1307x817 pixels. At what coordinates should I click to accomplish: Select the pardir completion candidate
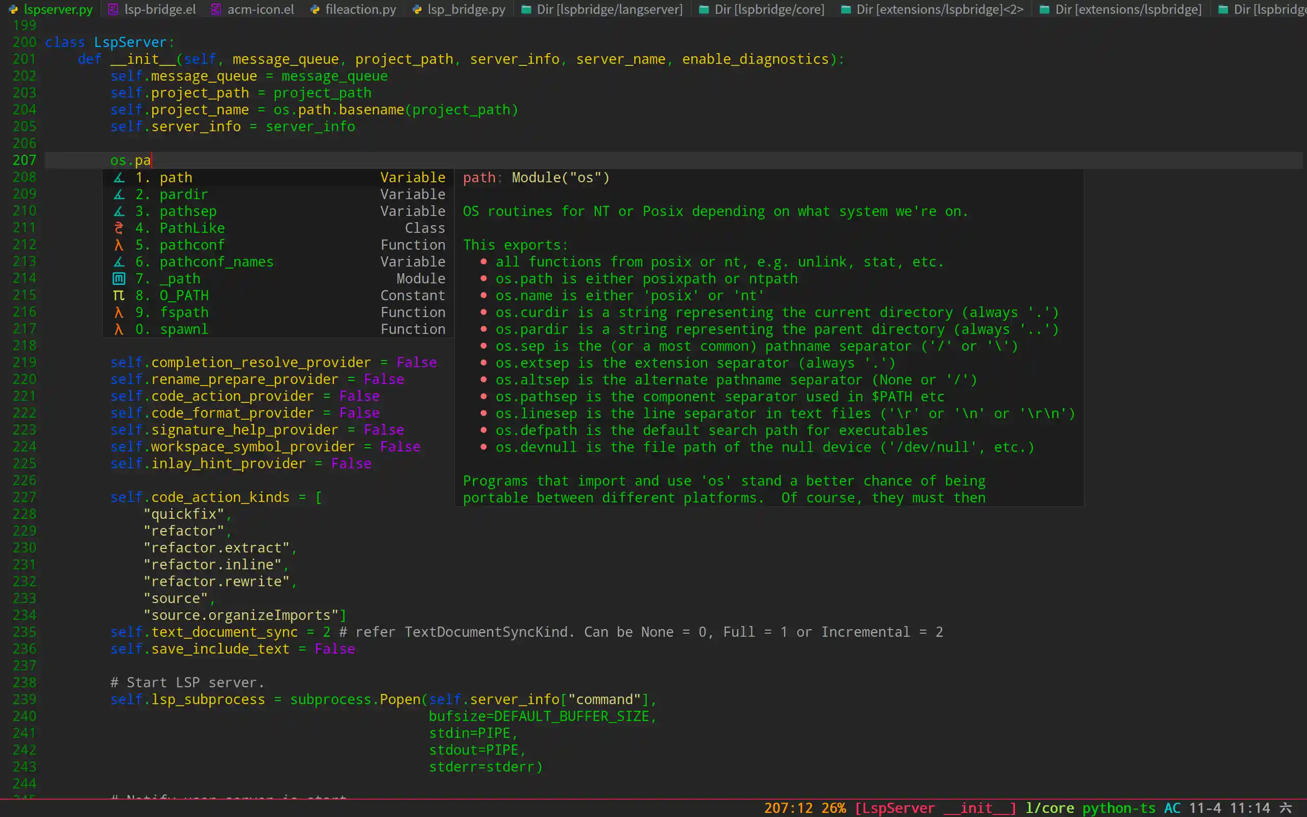pos(184,195)
